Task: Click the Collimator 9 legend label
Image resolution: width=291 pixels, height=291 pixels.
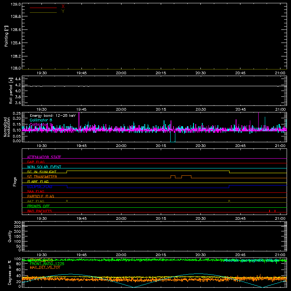Action: 41,124
